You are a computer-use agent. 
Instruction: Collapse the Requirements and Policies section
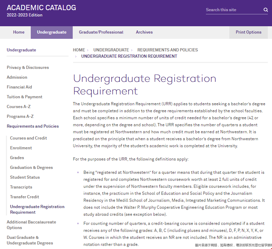coord(33,126)
